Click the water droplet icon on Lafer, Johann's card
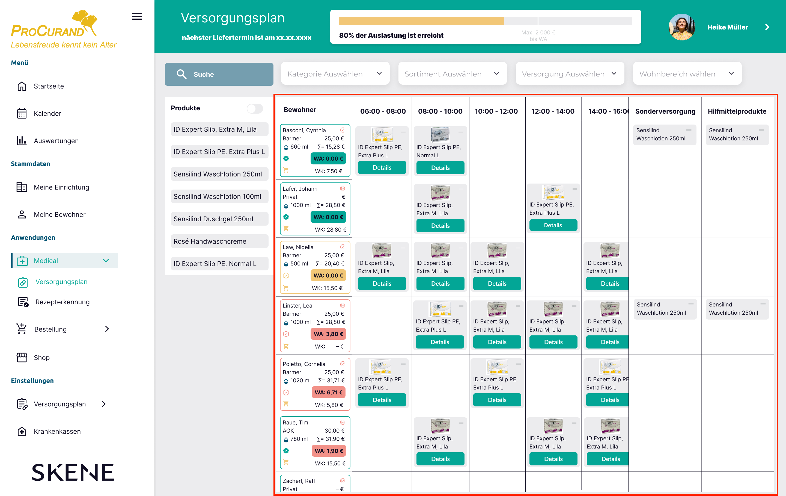Viewport: 786px width, 496px height. (x=286, y=205)
